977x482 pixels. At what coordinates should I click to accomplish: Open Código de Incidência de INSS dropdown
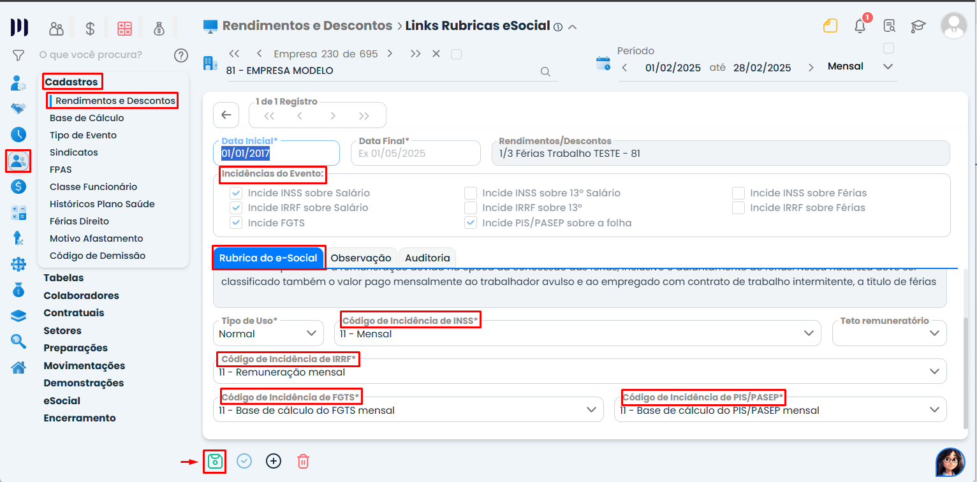[x=577, y=333]
